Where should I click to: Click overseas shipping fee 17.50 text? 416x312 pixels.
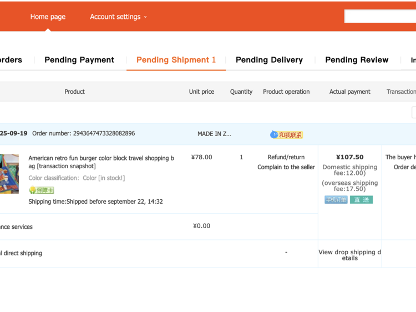tap(349, 186)
